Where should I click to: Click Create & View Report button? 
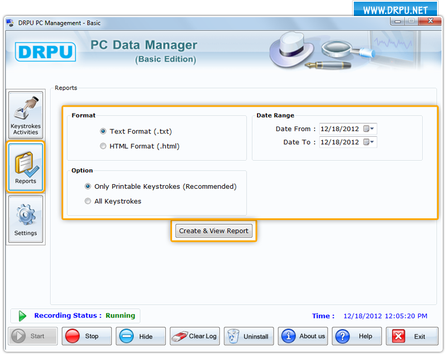tap(214, 231)
